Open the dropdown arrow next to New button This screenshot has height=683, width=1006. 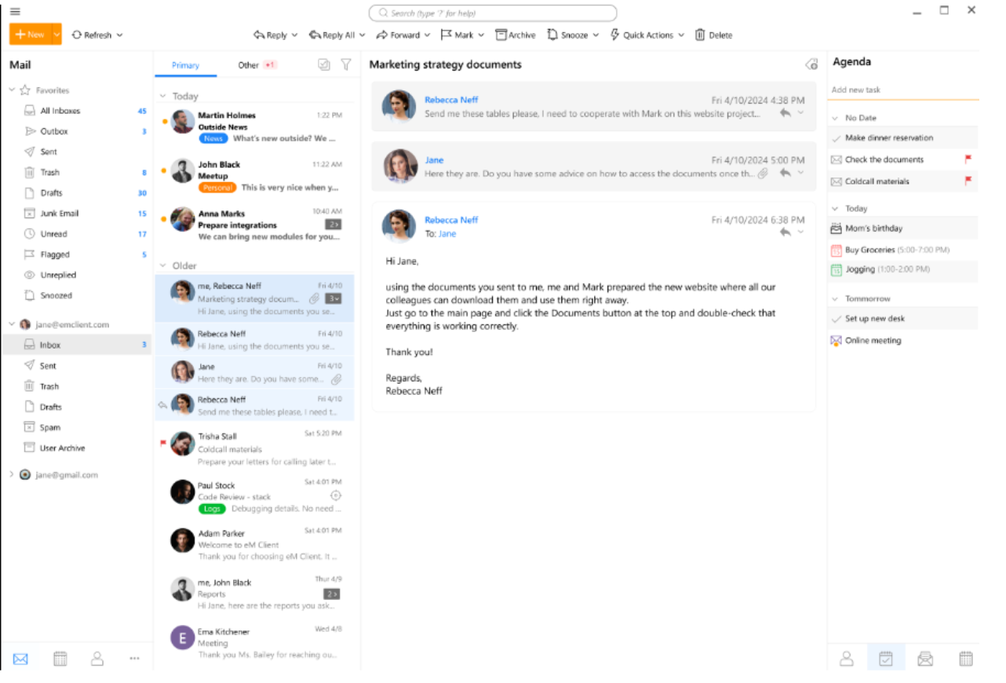[56, 35]
